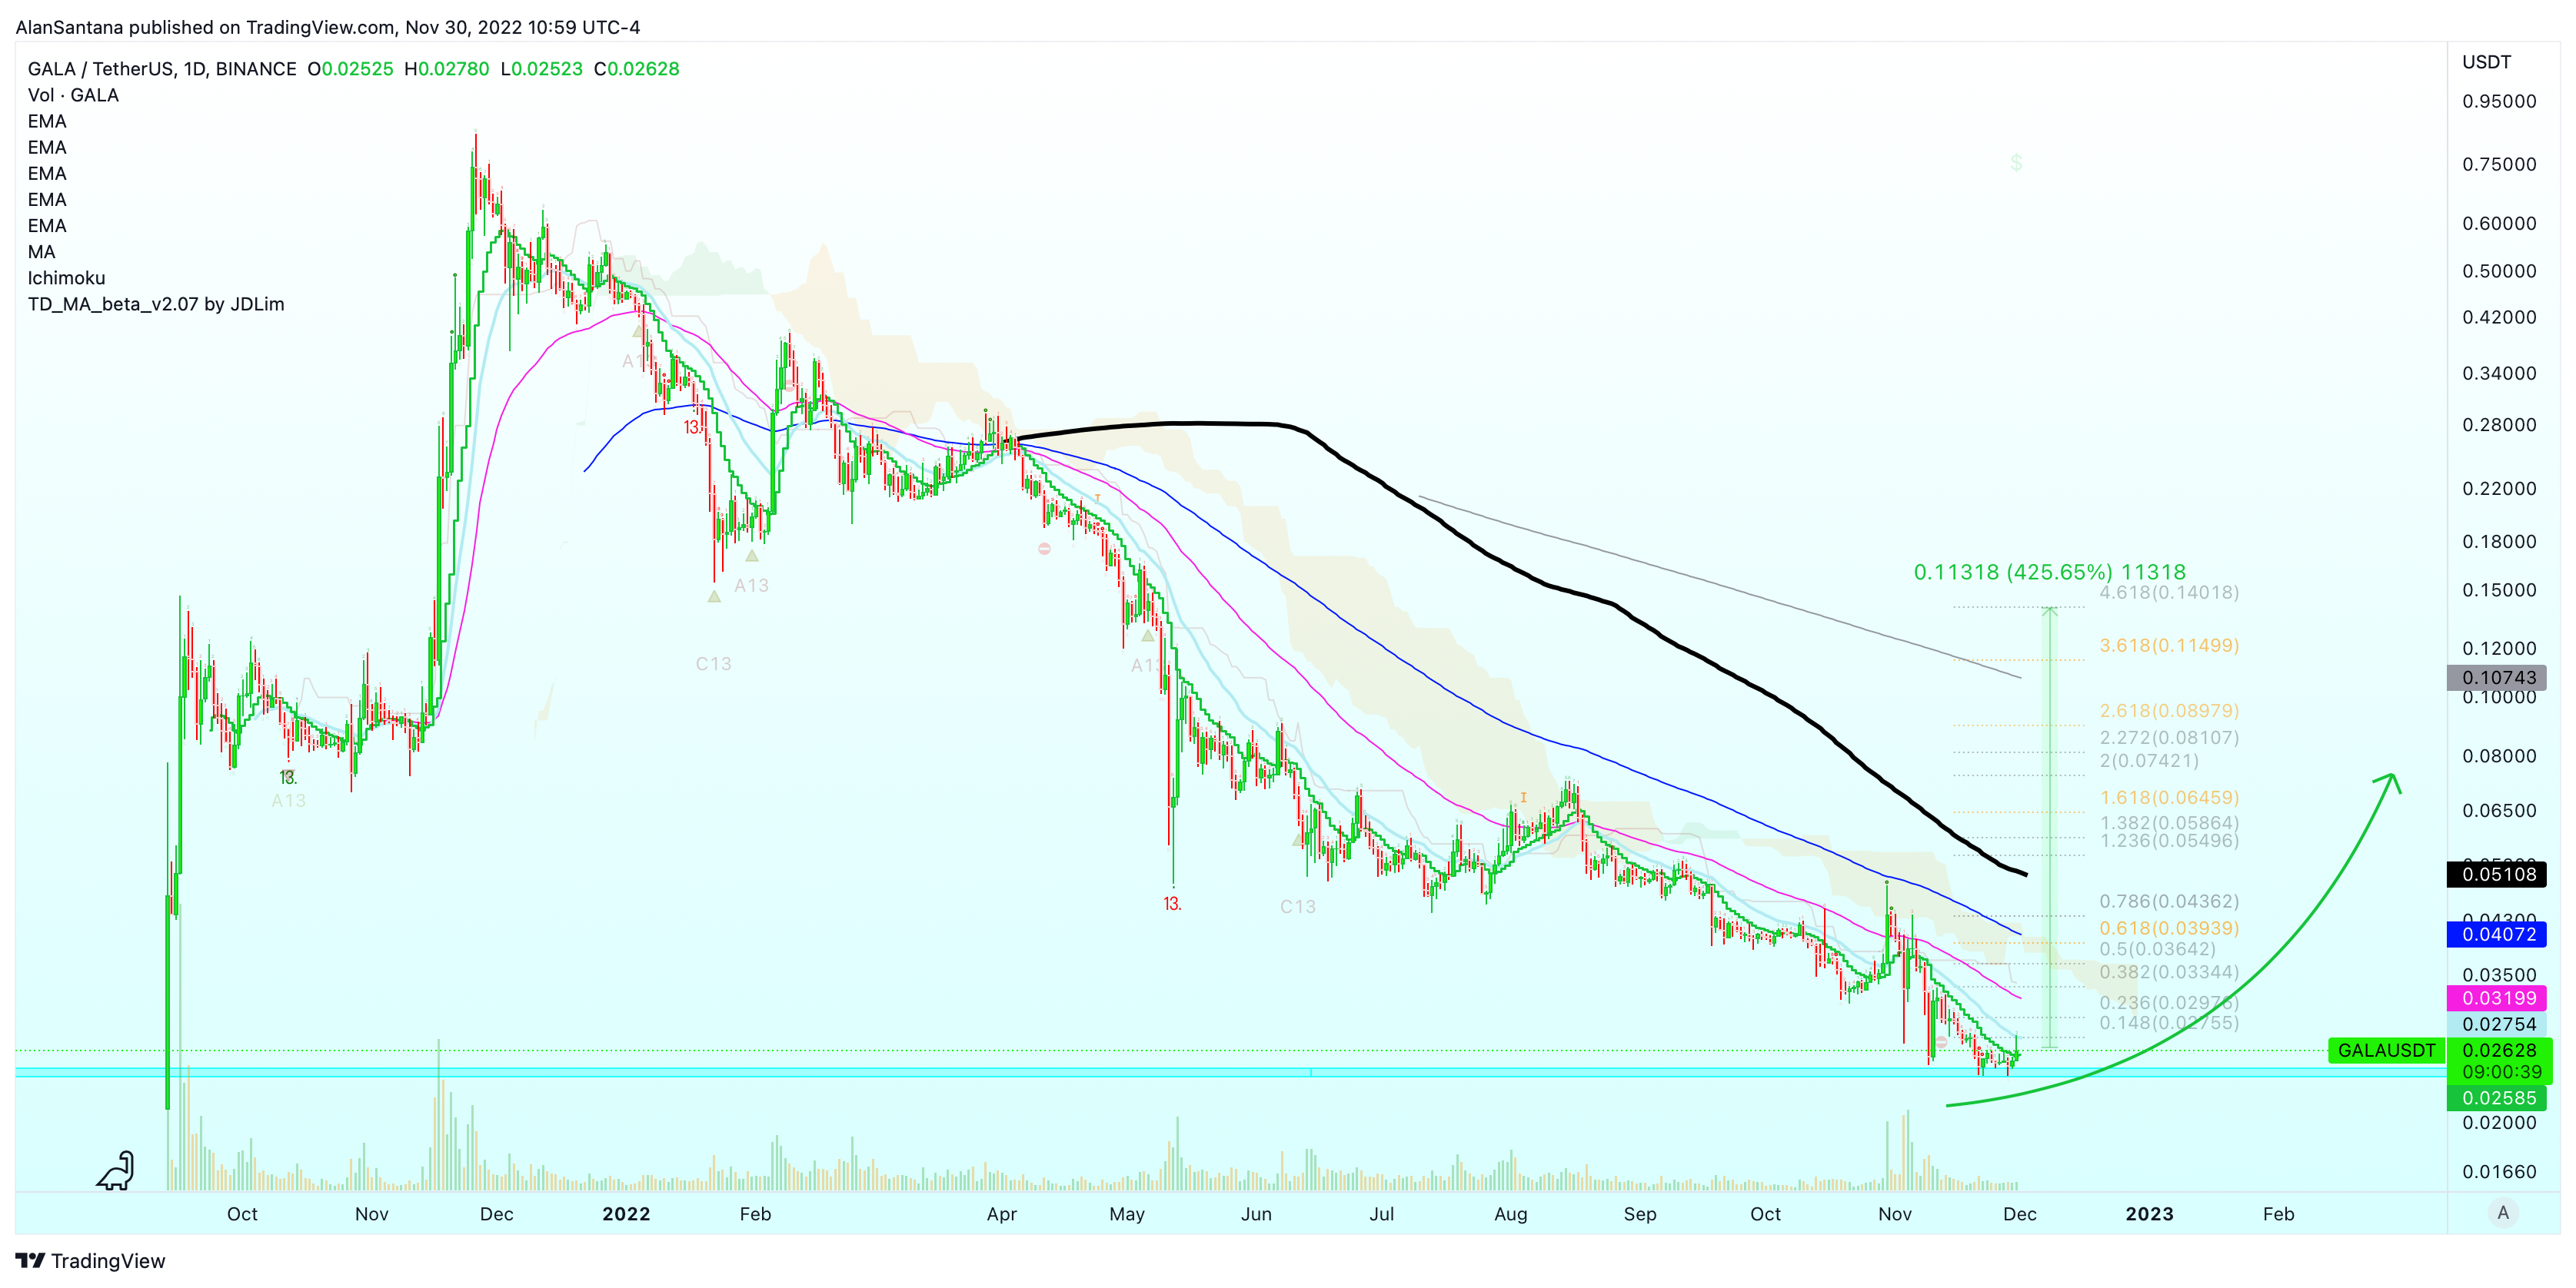Click the 0.618(0.03939) Fibonacci level
This screenshot has height=1288, width=2576.
pyautogui.click(x=2169, y=928)
